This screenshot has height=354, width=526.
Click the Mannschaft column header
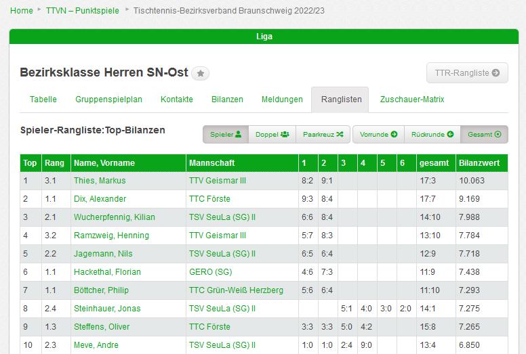(242, 163)
